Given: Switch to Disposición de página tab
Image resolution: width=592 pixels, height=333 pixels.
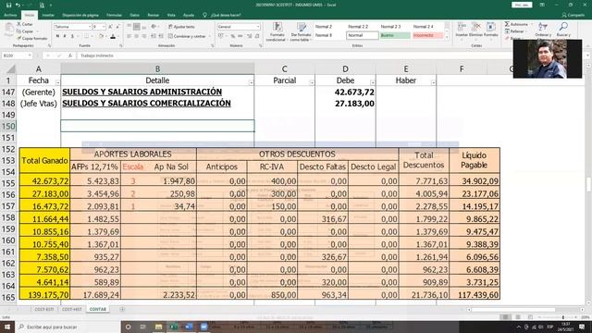Looking at the screenshot, I should tap(80, 15).
